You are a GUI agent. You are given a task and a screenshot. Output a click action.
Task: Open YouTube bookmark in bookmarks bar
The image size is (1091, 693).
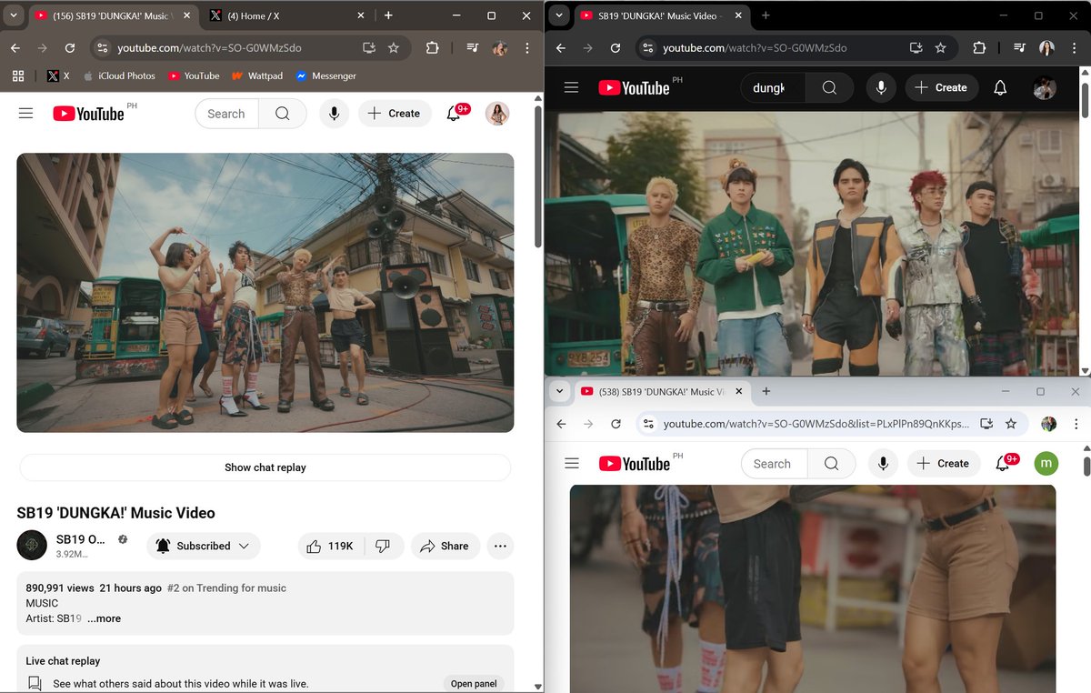(x=194, y=75)
